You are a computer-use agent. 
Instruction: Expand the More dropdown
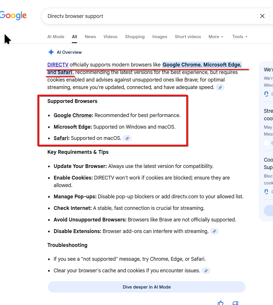pos(216,37)
